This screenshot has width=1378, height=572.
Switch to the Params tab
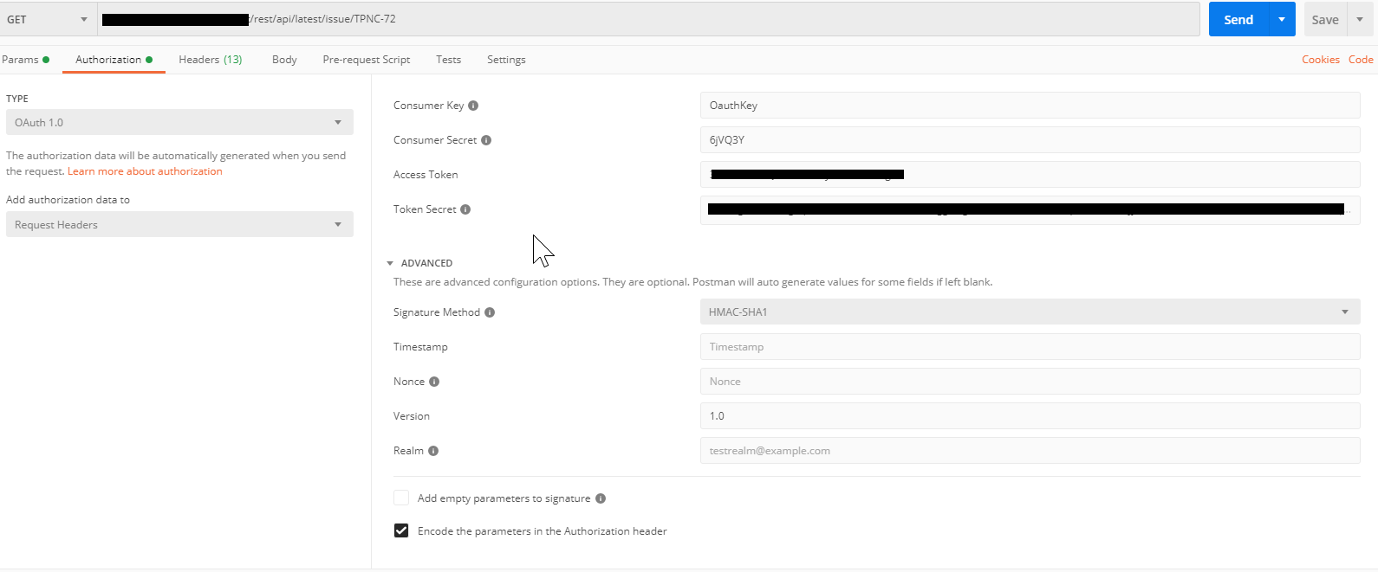pos(25,60)
